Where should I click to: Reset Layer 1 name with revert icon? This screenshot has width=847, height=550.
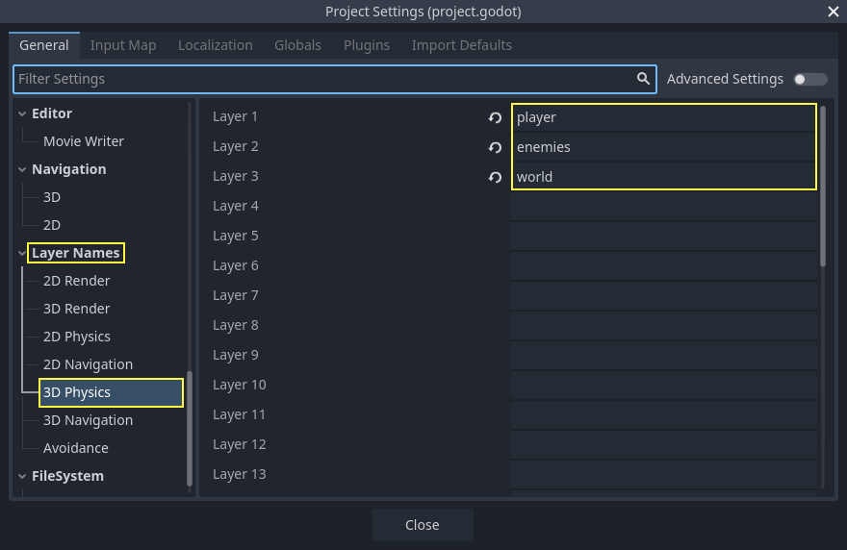pos(495,117)
